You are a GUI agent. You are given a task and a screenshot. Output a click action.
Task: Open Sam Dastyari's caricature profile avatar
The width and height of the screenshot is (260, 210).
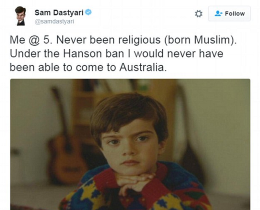pos(20,16)
